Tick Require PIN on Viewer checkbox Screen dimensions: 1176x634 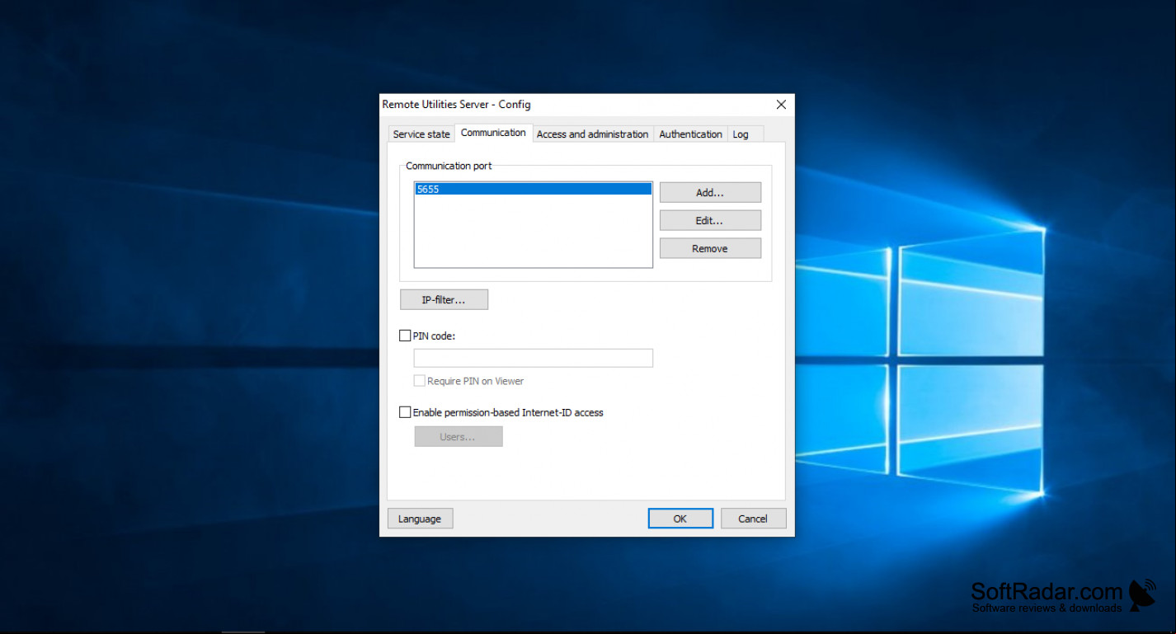pyautogui.click(x=420, y=381)
